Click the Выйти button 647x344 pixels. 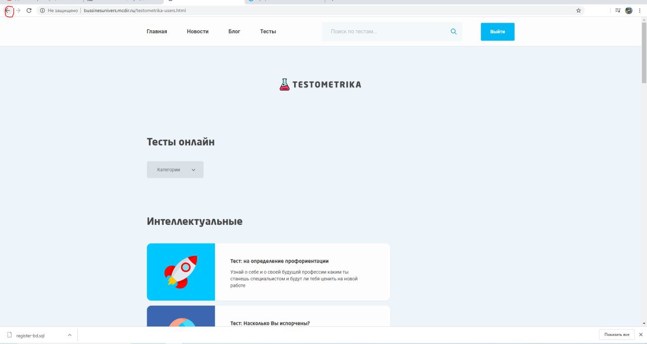click(x=497, y=31)
